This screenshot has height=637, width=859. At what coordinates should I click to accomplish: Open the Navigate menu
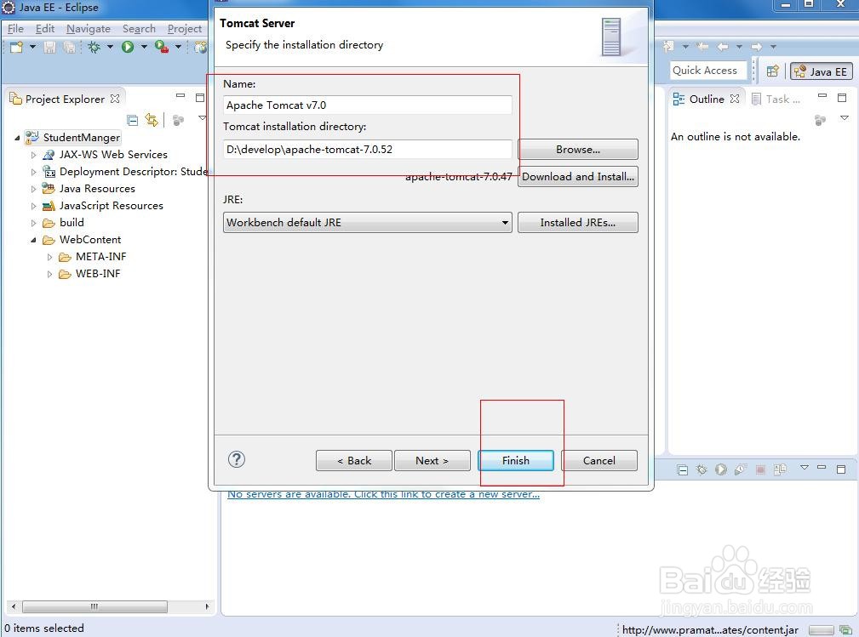click(x=89, y=28)
